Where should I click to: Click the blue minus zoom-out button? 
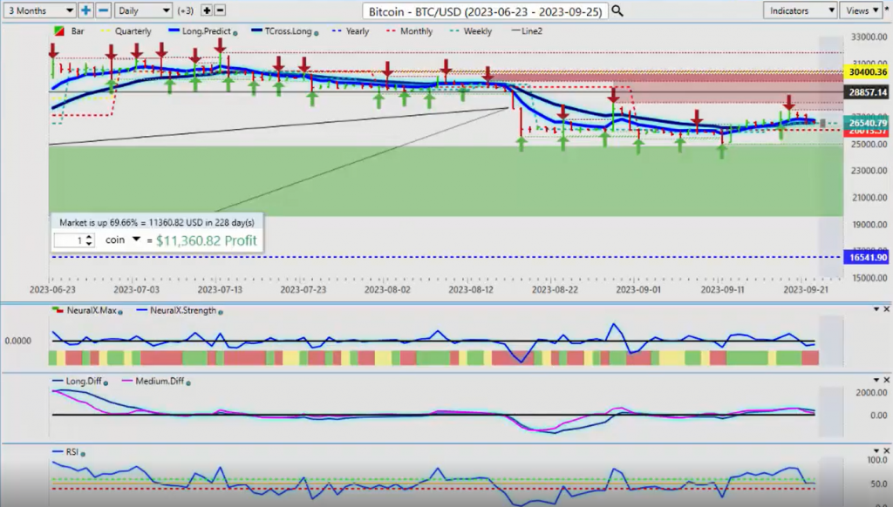coord(103,10)
